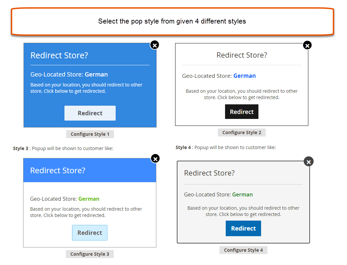Viewport: 347px width, 265px height.
Task: Open Configure Style 1
Action: [90, 134]
